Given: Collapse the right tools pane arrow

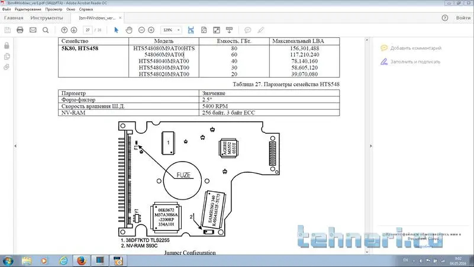Looking at the screenshot, I should tap(370, 146).
